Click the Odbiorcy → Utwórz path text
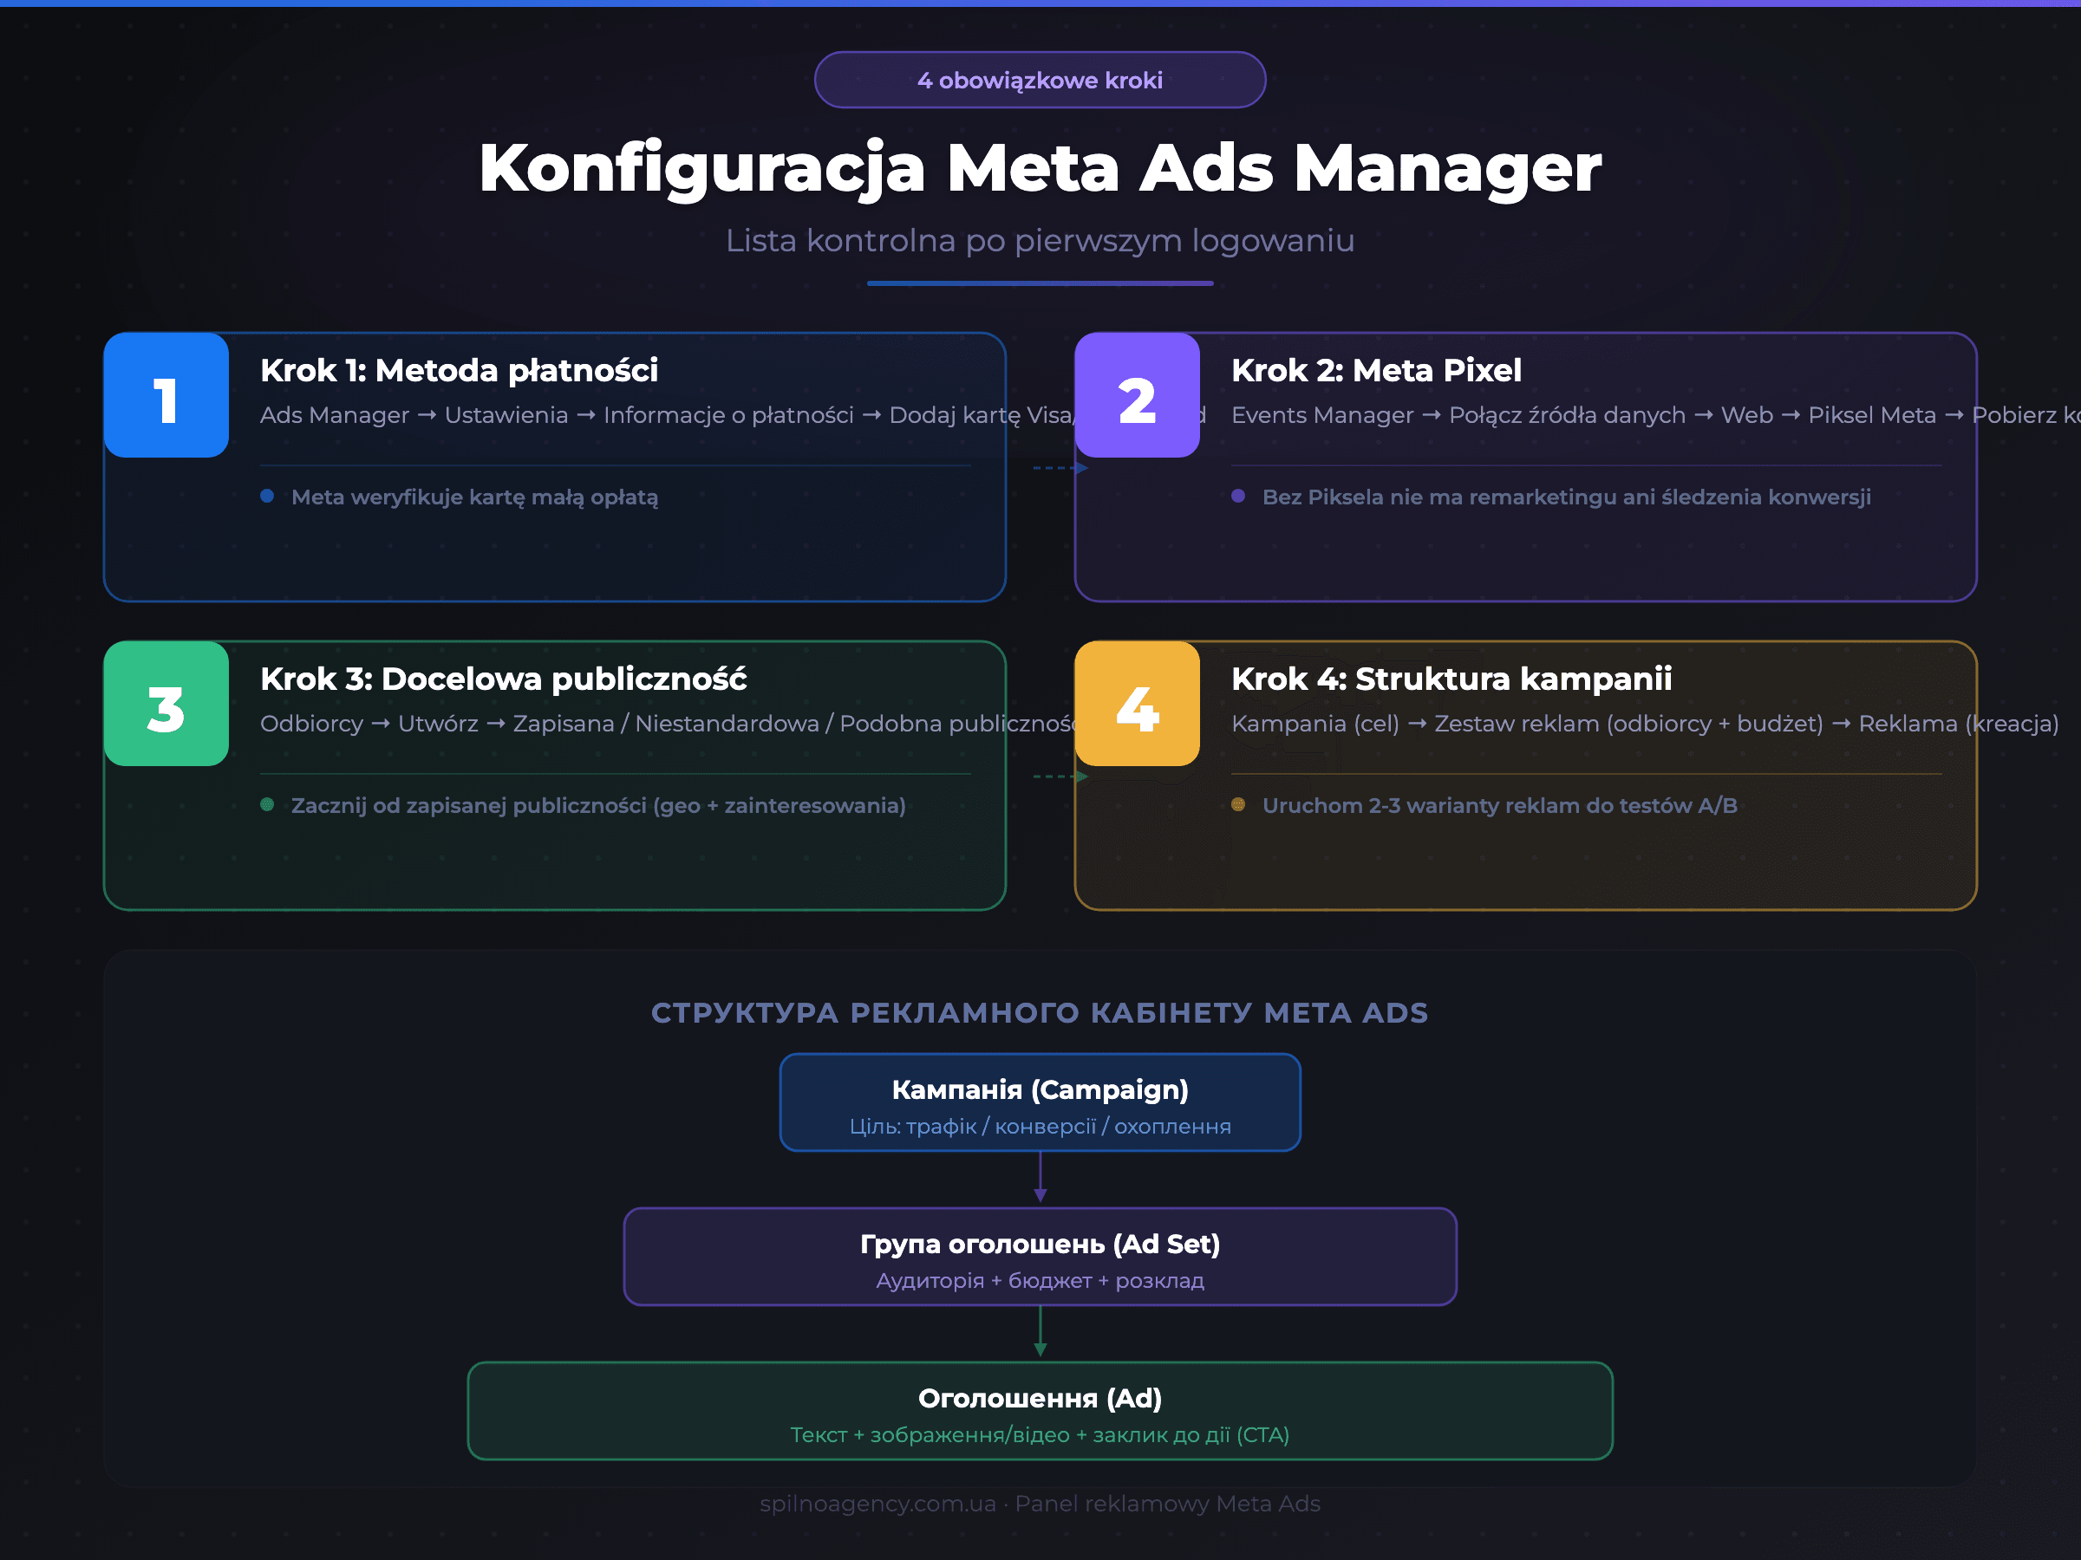2081x1560 pixels. 668,723
